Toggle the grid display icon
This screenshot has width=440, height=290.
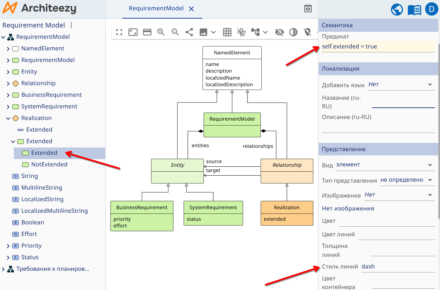tap(227, 32)
